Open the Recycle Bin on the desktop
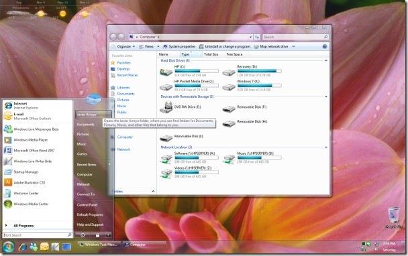The height and width of the screenshot is (256, 408). [393, 218]
